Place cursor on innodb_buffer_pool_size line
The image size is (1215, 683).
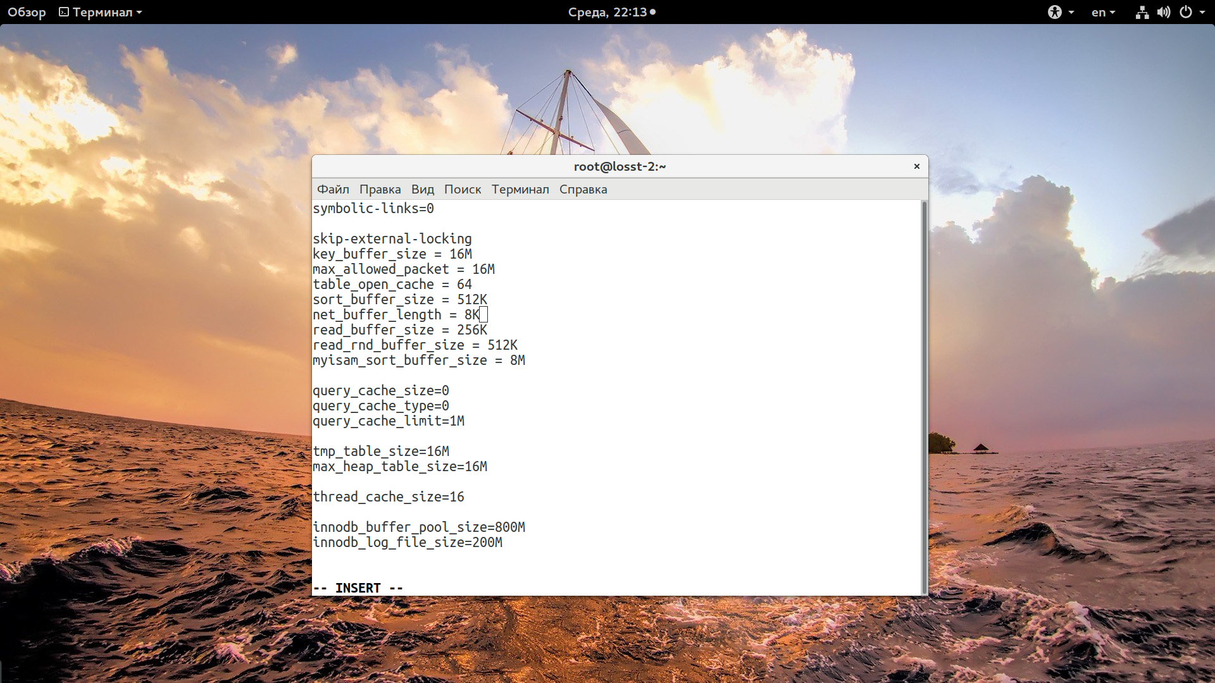tap(419, 527)
